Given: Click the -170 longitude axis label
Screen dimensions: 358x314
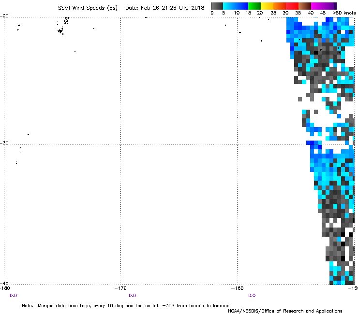Looking at the screenshot, I should (x=120, y=288).
